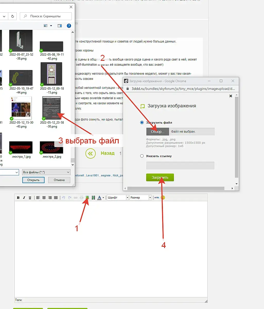Click the unlink icon in editor toolbar
Image resolution: width=264 pixels, height=309 pixels.
[82, 198]
